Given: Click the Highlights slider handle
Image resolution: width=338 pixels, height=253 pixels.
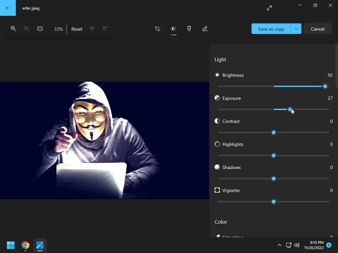Looking at the screenshot, I should coord(274,155).
